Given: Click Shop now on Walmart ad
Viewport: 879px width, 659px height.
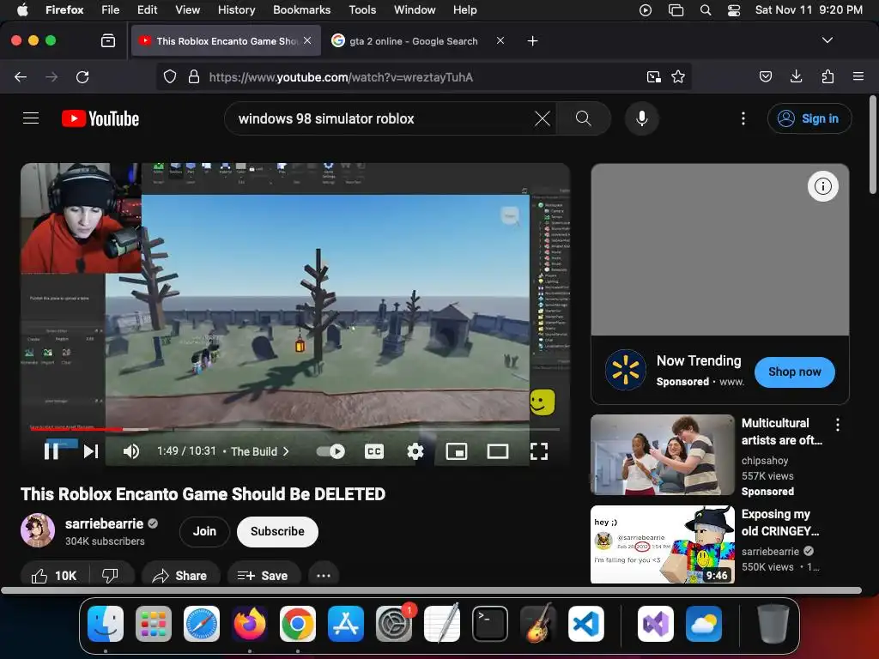Looking at the screenshot, I should pyautogui.click(x=794, y=372).
